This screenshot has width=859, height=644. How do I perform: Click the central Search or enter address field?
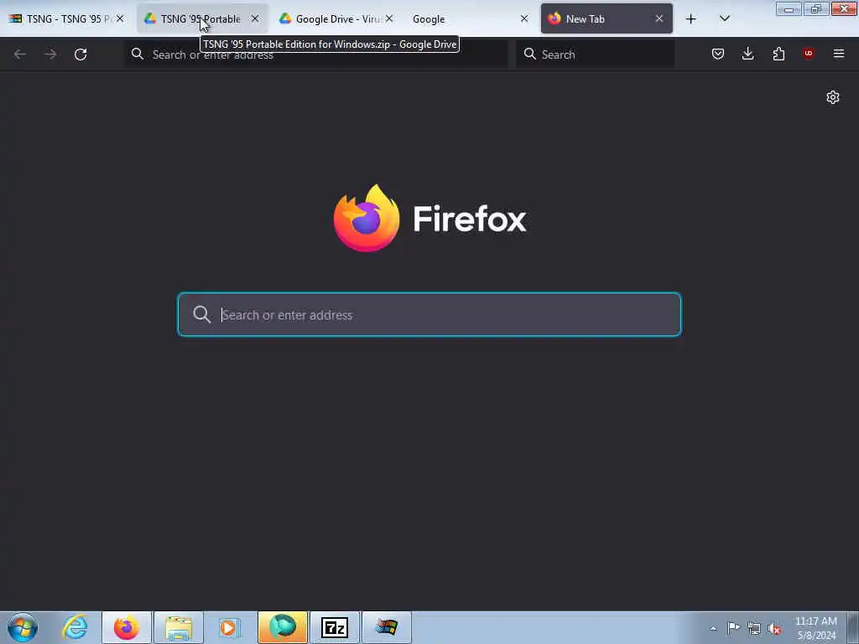click(x=429, y=315)
